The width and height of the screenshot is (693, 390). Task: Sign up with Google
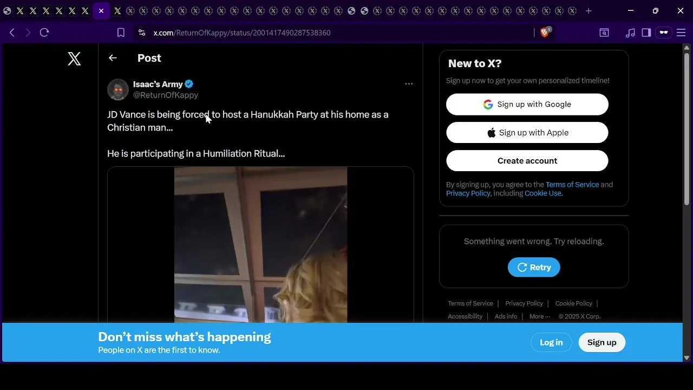527,105
